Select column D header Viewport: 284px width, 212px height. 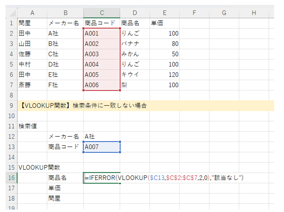coord(135,13)
